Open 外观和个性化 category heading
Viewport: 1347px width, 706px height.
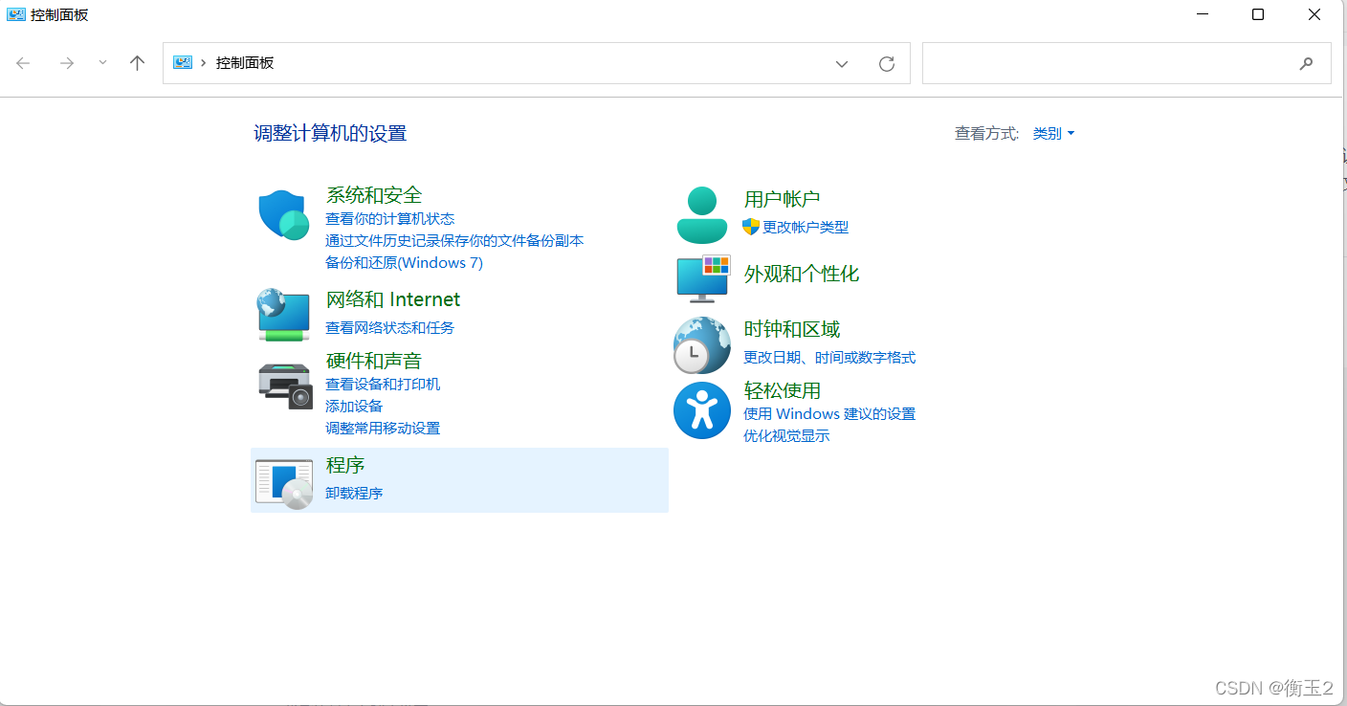802,274
